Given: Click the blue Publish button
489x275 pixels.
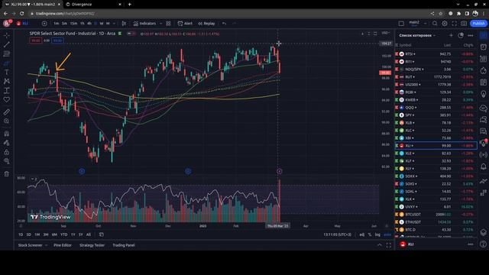Looking at the screenshot, I should [x=478, y=24].
